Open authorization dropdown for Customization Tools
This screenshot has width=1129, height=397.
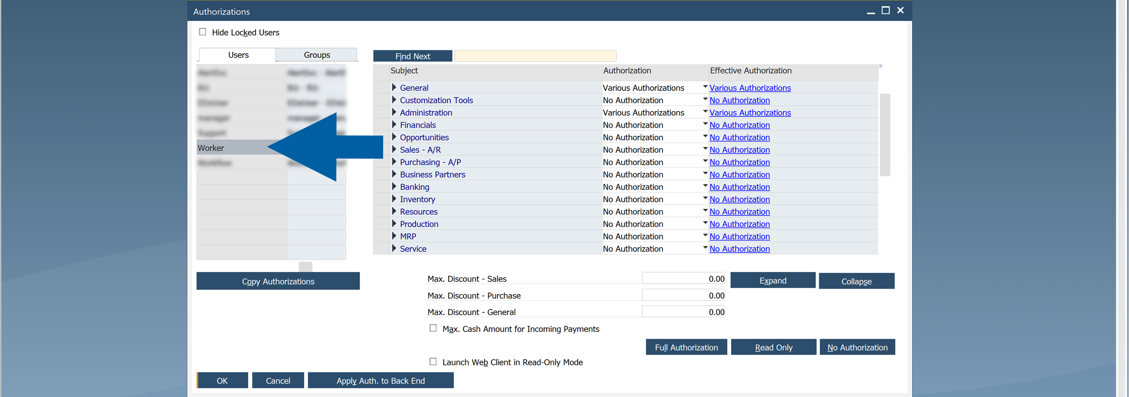[x=705, y=99]
